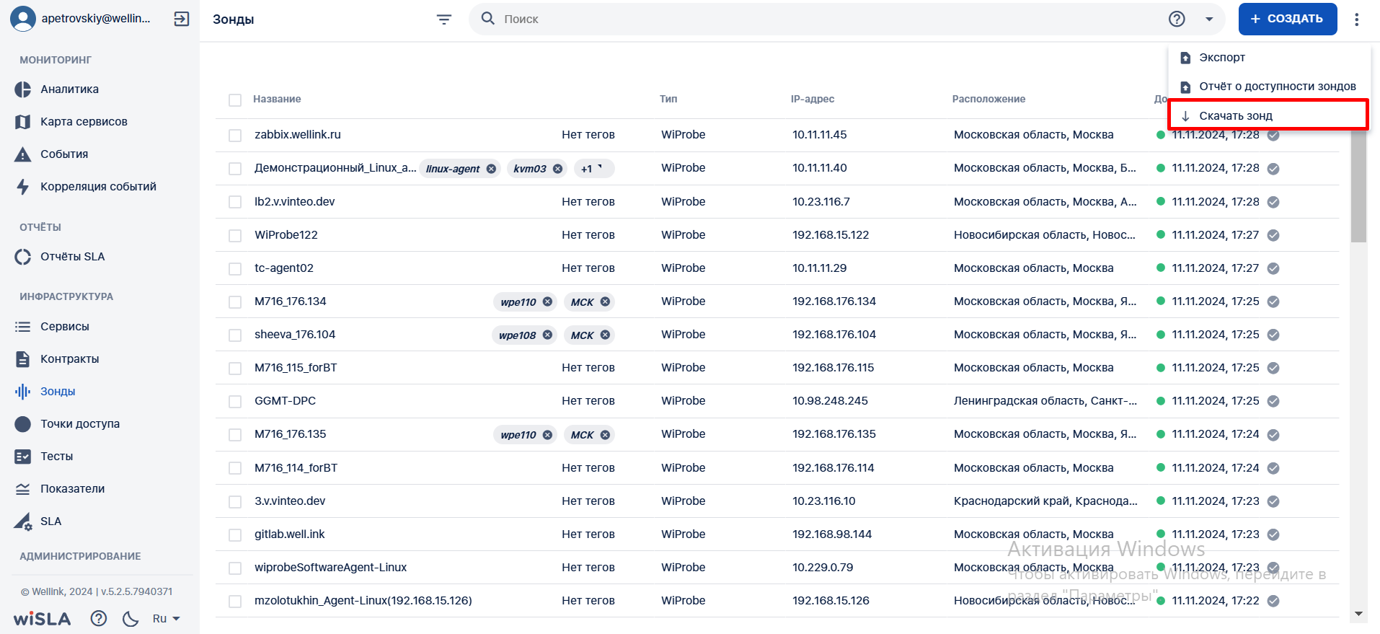Image resolution: width=1380 pixels, height=634 pixels.
Task: Open the three-dot more options menu
Action: tap(1356, 19)
